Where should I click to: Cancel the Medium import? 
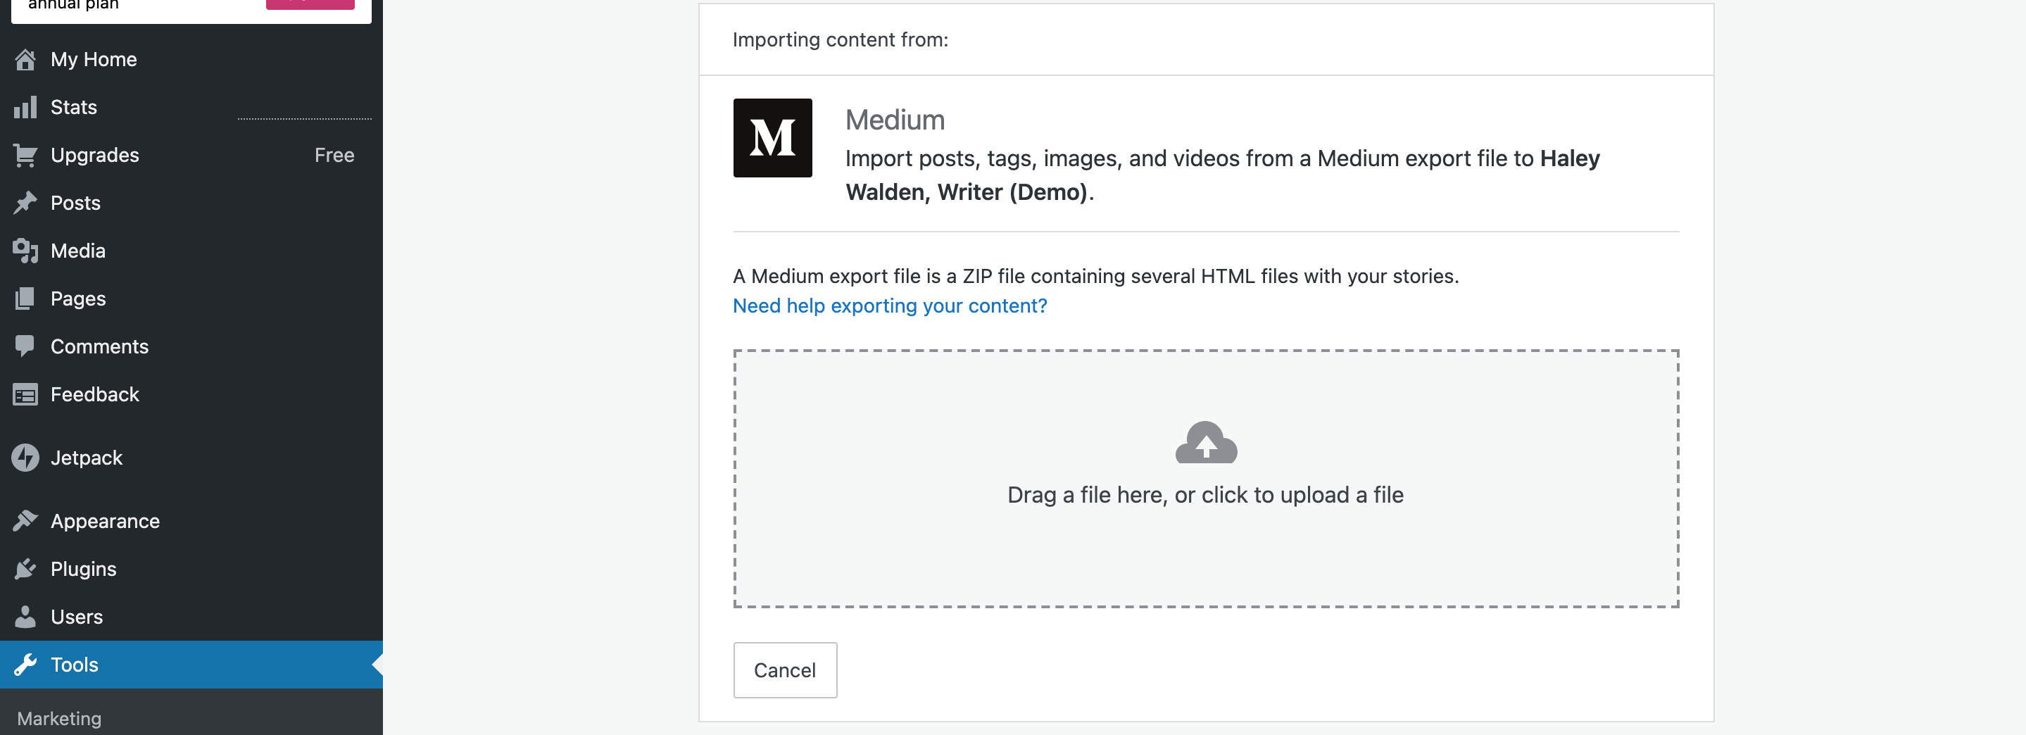point(784,670)
